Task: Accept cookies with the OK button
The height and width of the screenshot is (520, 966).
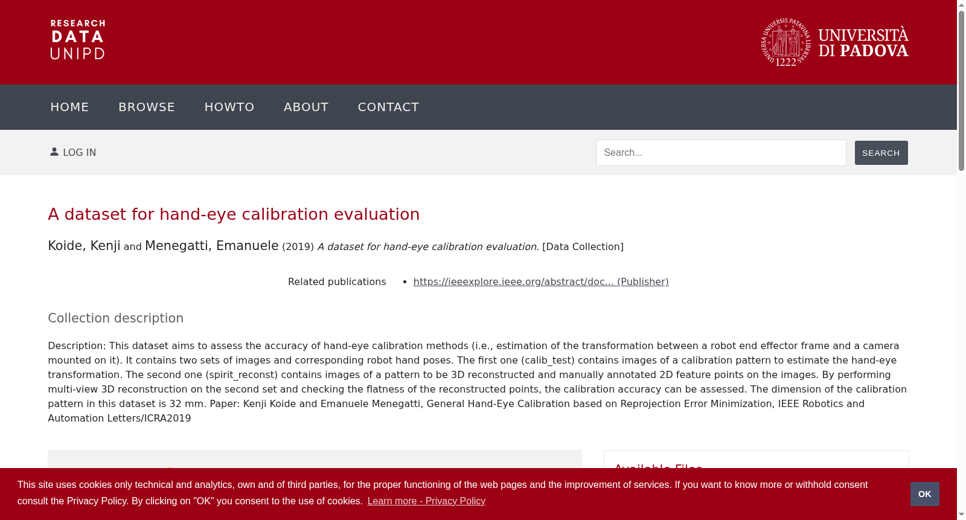Action: coord(925,494)
